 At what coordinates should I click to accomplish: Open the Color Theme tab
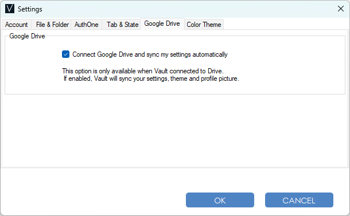[x=204, y=25]
